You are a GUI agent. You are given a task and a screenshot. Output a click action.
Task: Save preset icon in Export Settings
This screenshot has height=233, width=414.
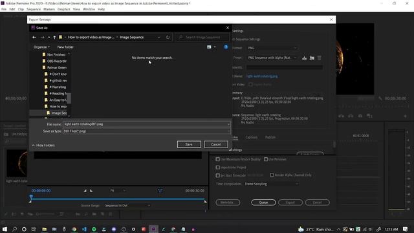click(x=304, y=58)
